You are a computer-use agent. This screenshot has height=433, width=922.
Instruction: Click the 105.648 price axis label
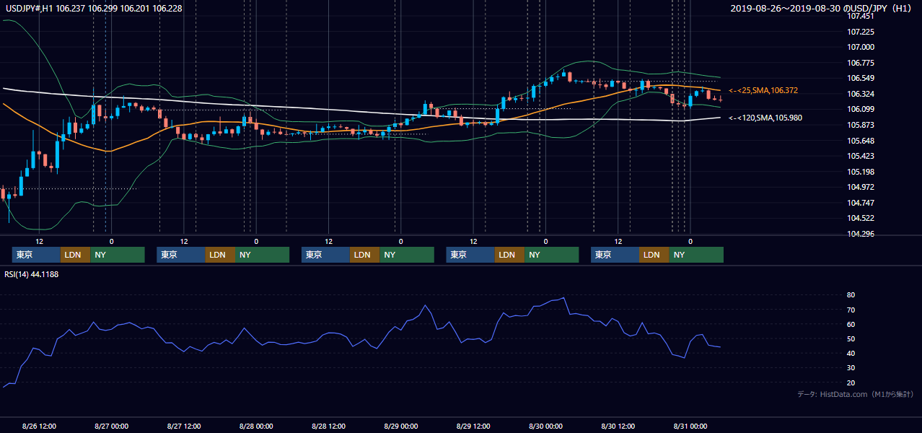(x=861, y=141)
